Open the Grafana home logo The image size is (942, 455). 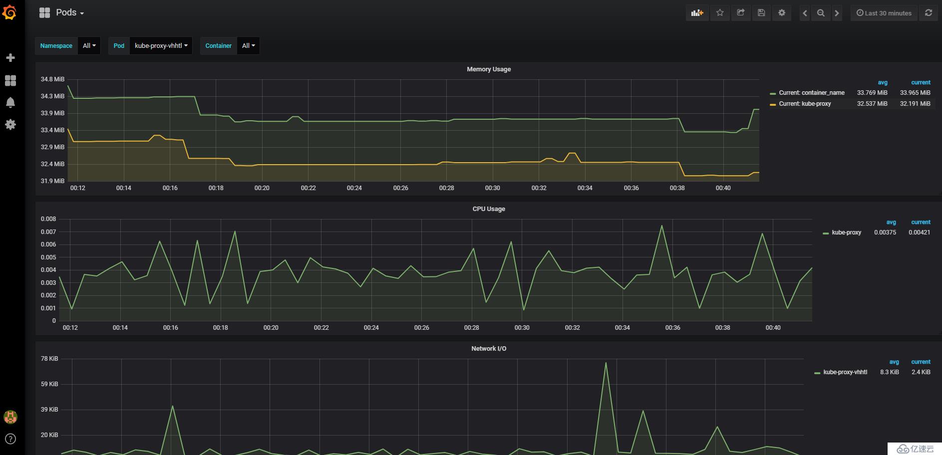[10, 12]
